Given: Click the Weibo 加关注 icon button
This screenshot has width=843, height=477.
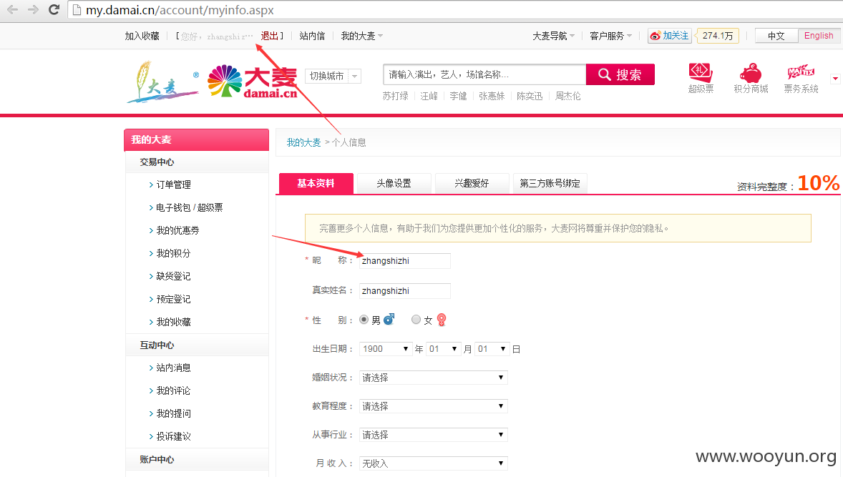Looking at the screenshot, I should [x=669, y=36].
